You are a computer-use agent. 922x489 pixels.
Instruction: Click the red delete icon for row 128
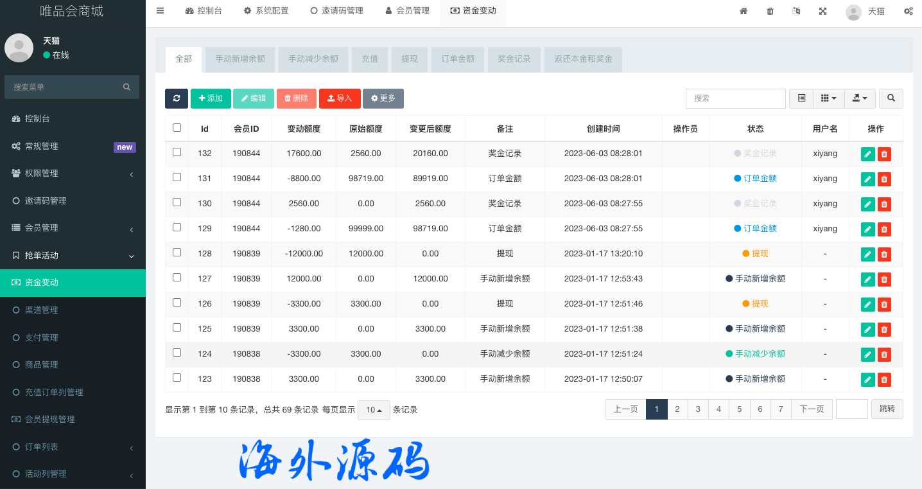point(884,254)
